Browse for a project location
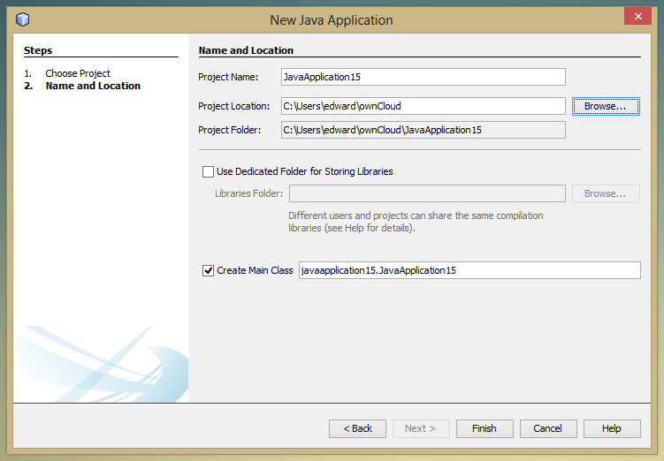 [x=606, y=106]
